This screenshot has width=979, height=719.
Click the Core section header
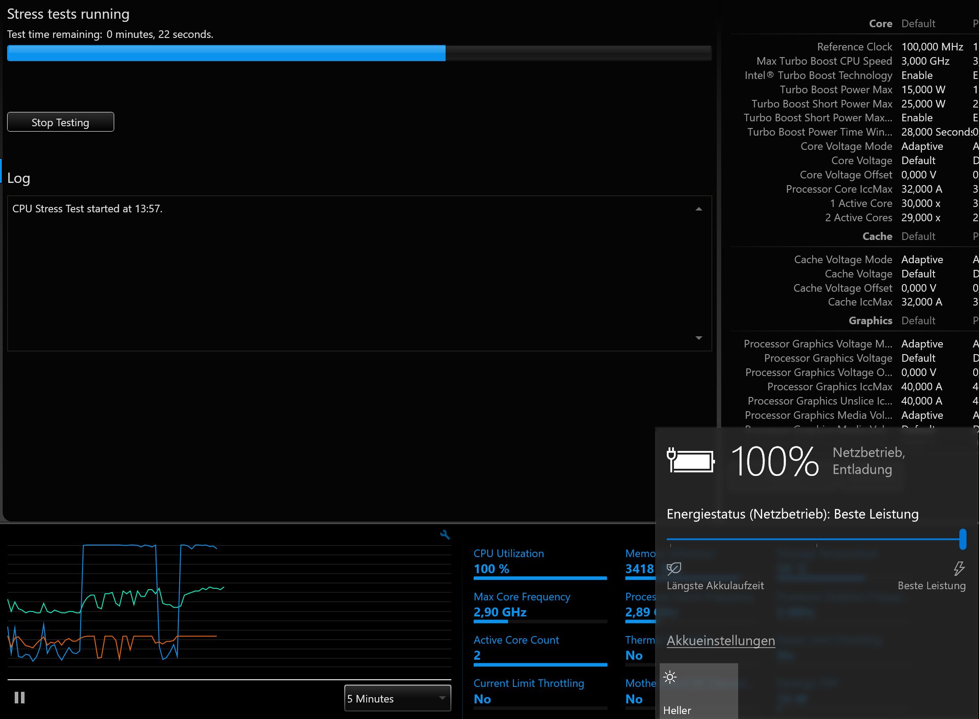click(880, 24)
